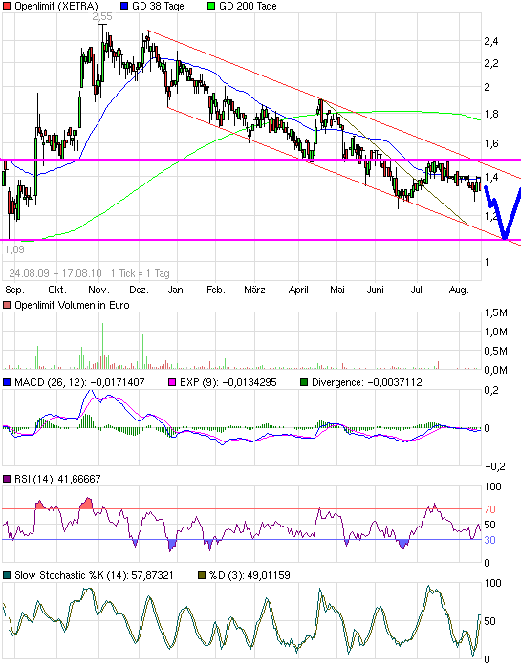Click the red RSI level label '70'
Image resolution: width=521 pixels, height=667 pixels.
coord(489,509)
